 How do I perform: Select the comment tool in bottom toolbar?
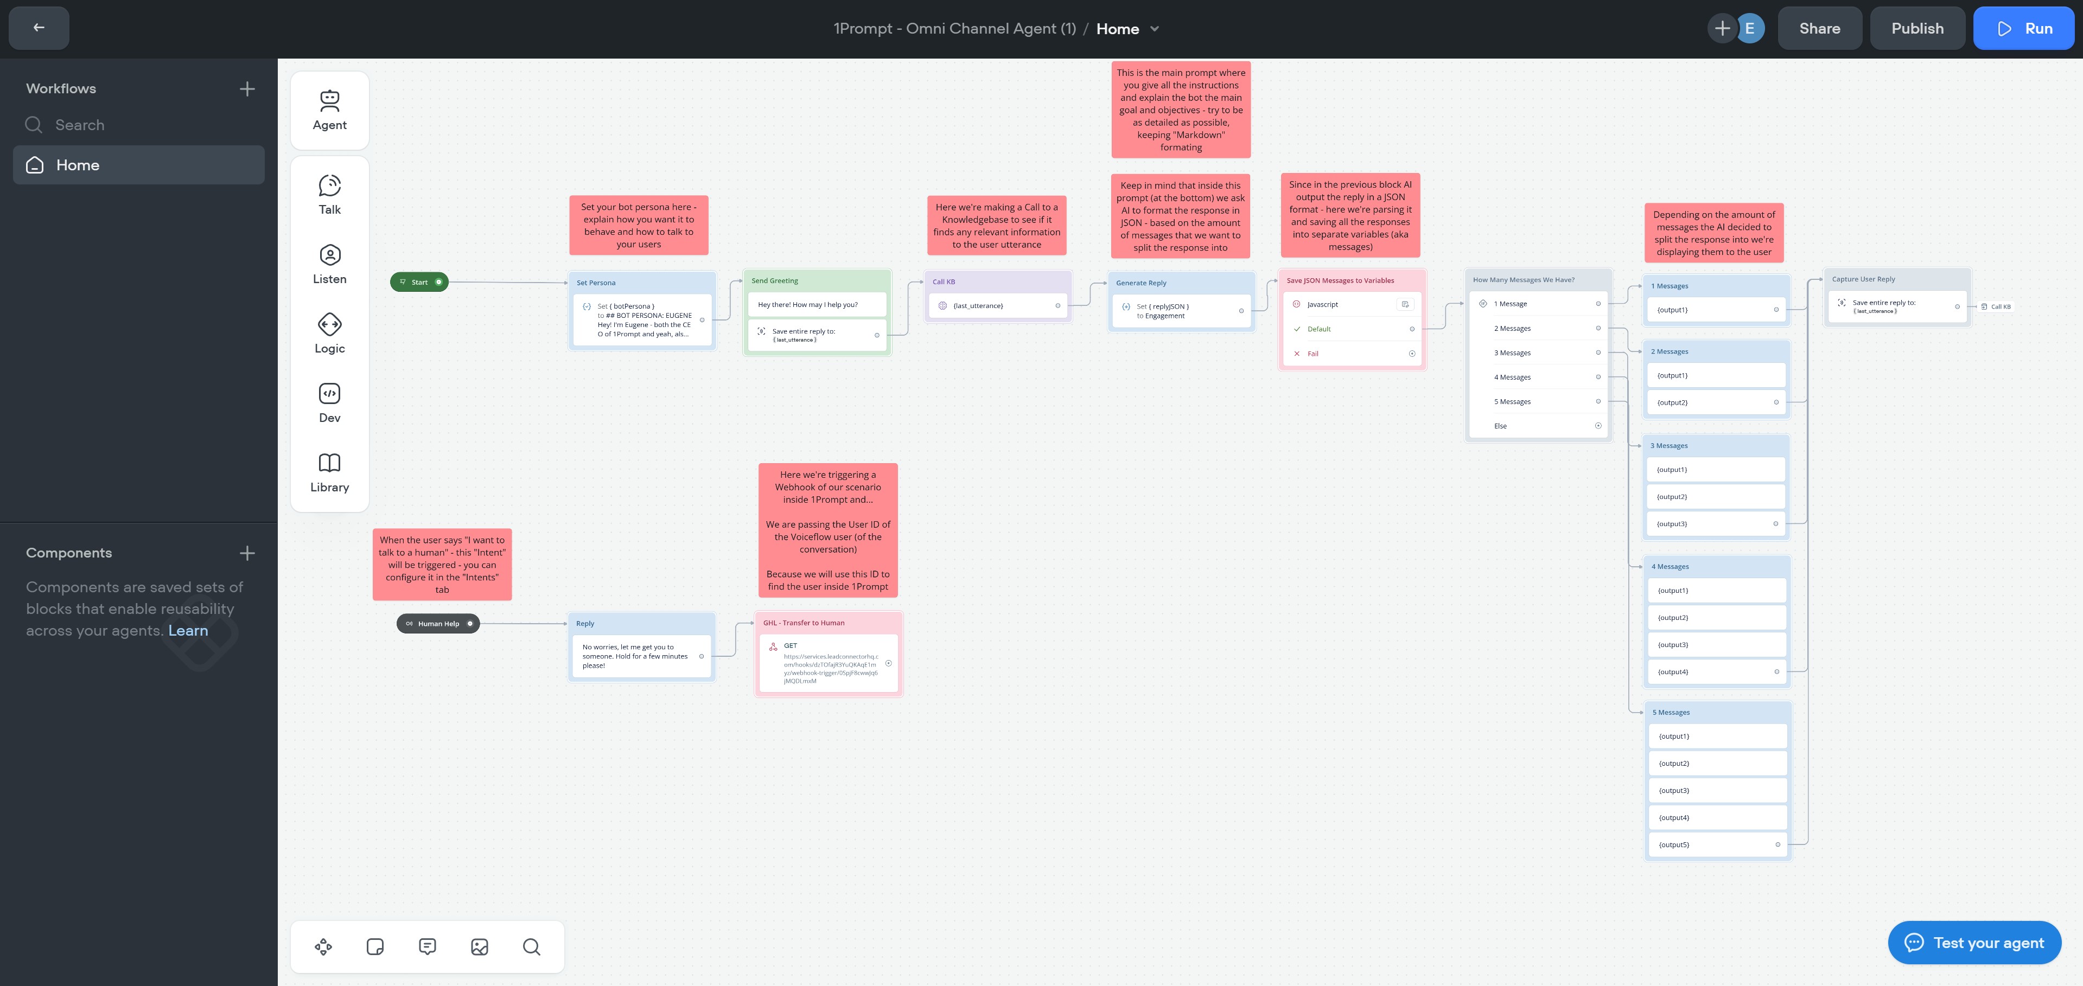pyautogui.click(x=427, y=946)
